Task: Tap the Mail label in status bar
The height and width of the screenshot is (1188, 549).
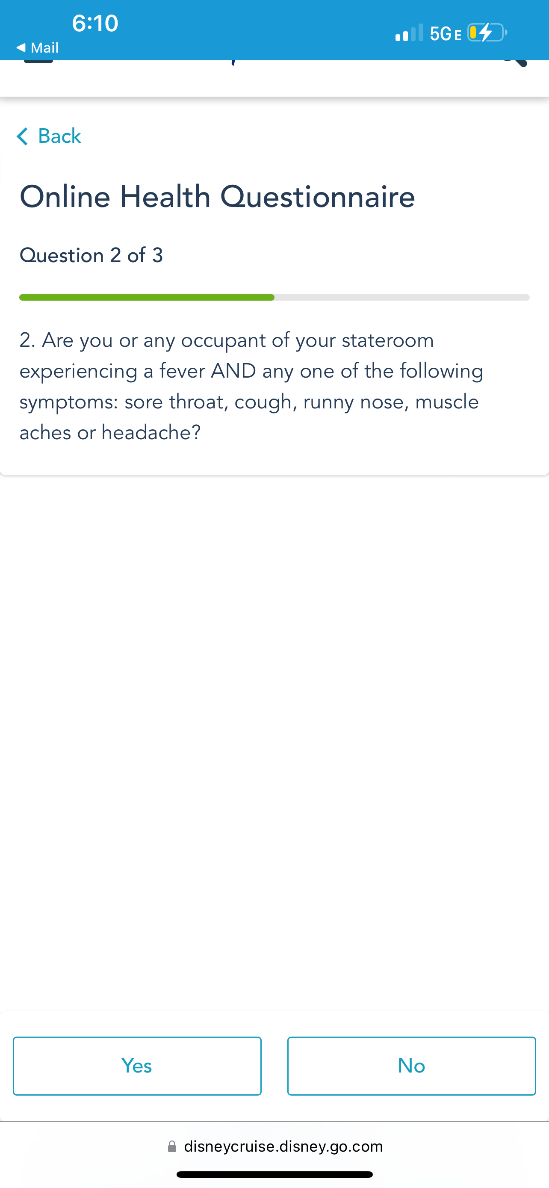Action: [x=45, y=47]
